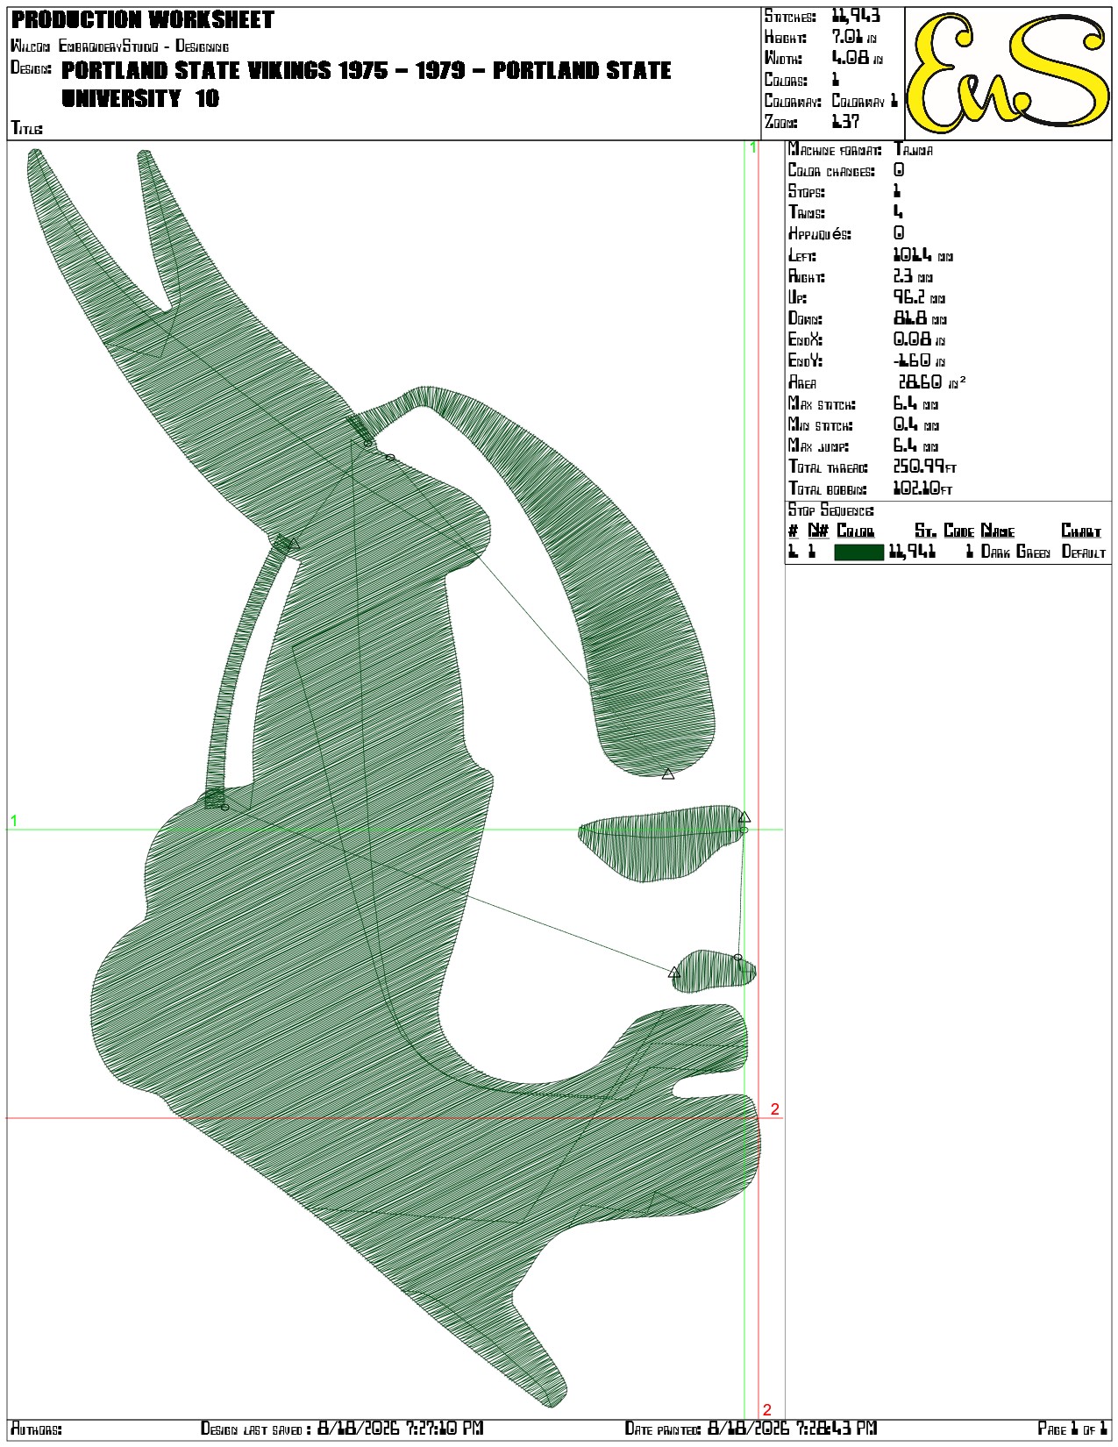
Task: Click the Design last saved timestamp
Action: click(400, 1429)
